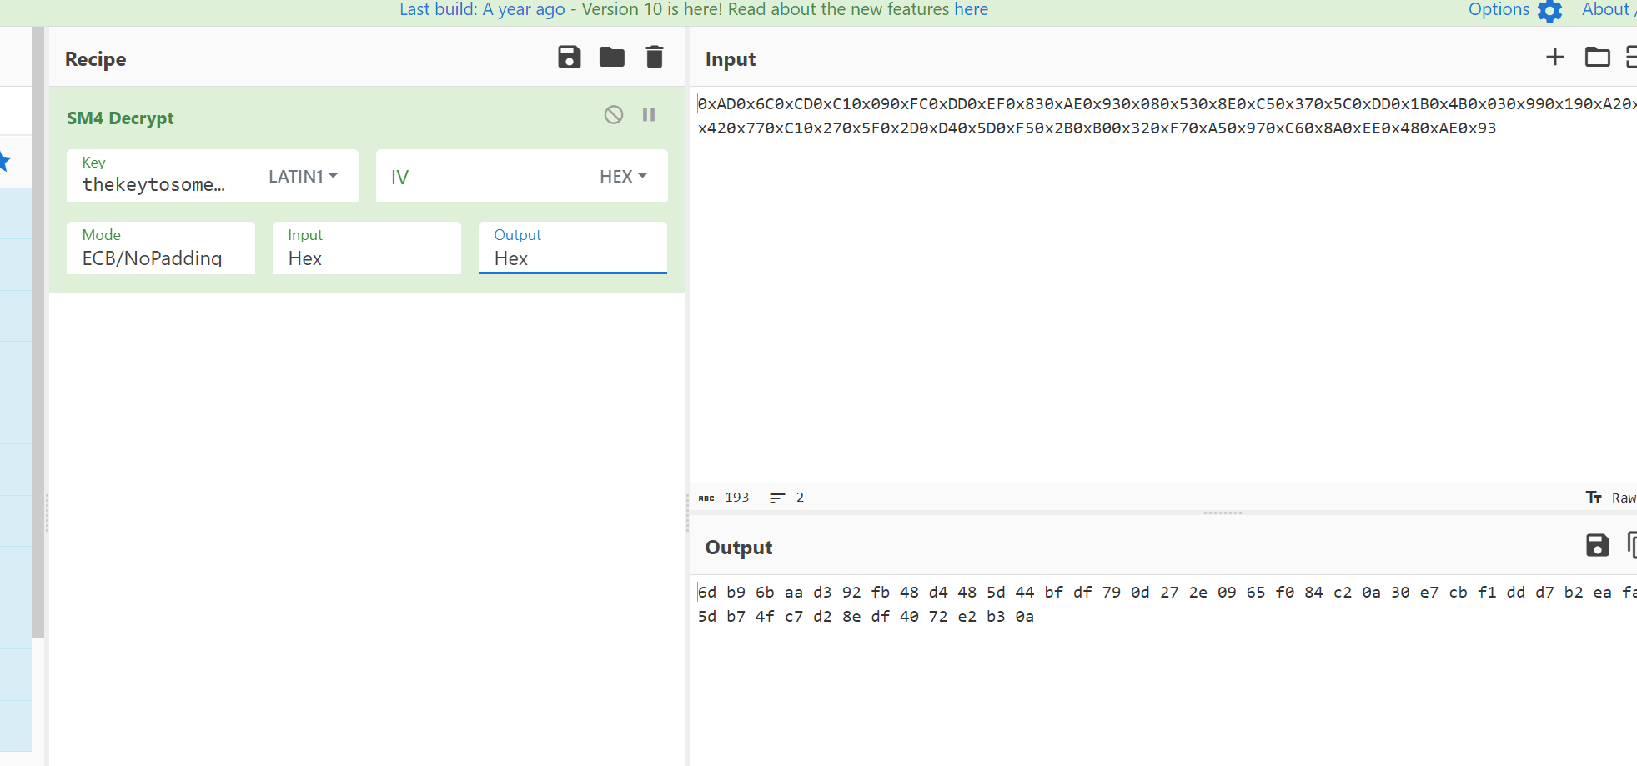Toggle breakpoint on SM4 Decrypt
This screenshot has height=766, width=1637.
(x=649, y=115)
